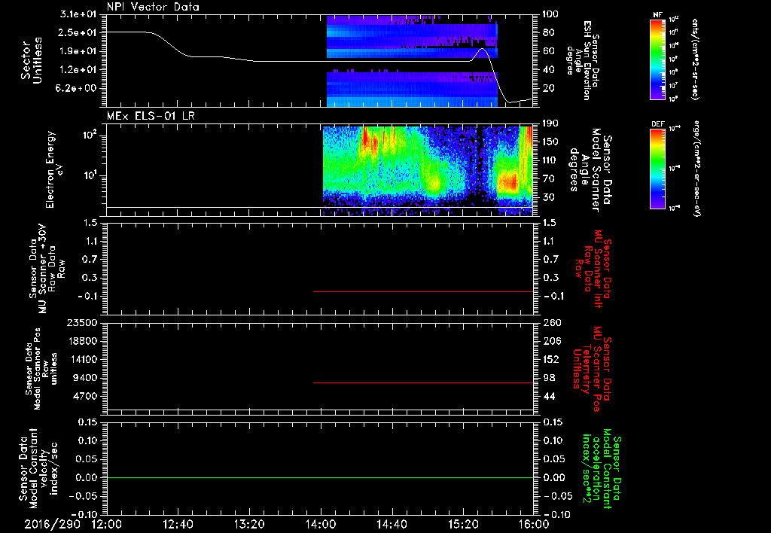Click the DEF color scale bar
Viewport: 771px width, 533px height.
[x=658, y=168]
